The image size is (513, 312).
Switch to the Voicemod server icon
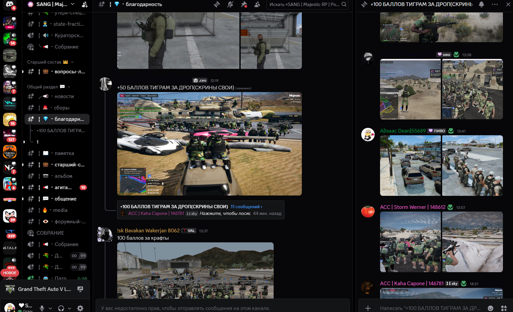10,103
